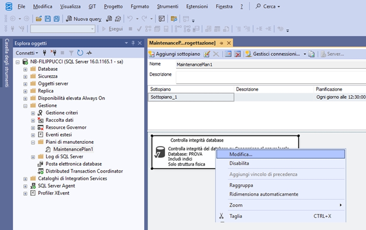366x230 pixels.
Task: Expand the Database folder node
Action: tap(26, 69)
